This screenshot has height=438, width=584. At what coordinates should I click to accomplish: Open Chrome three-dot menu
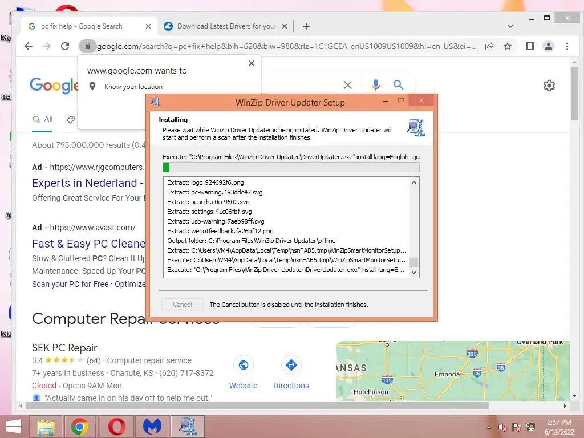click(x=567, y=46)
